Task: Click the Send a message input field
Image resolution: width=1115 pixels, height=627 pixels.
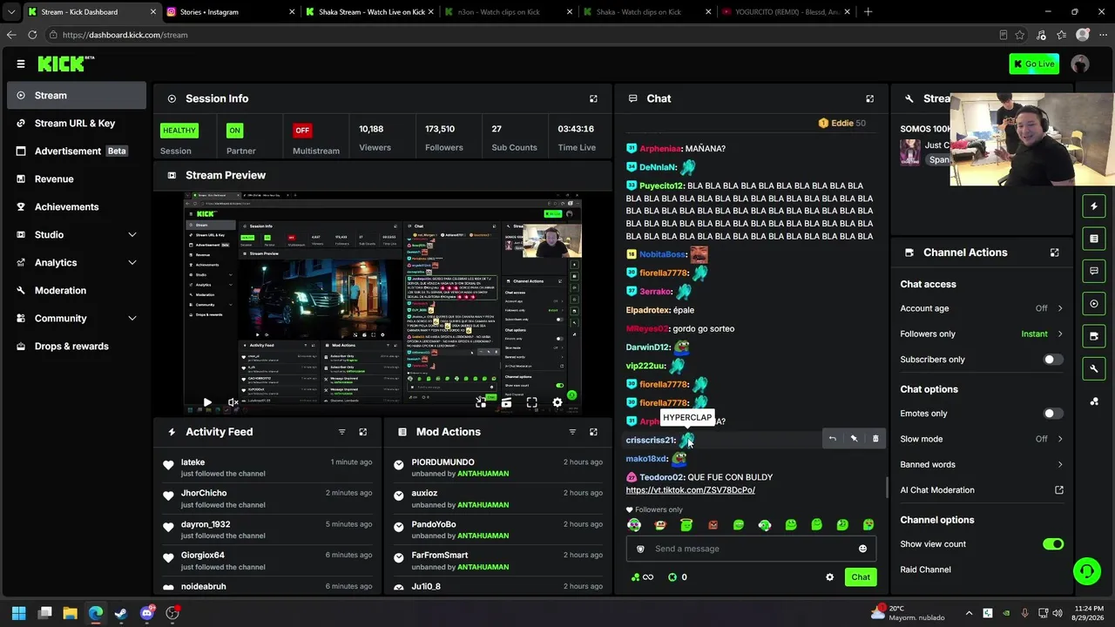Action: (751, 549)
